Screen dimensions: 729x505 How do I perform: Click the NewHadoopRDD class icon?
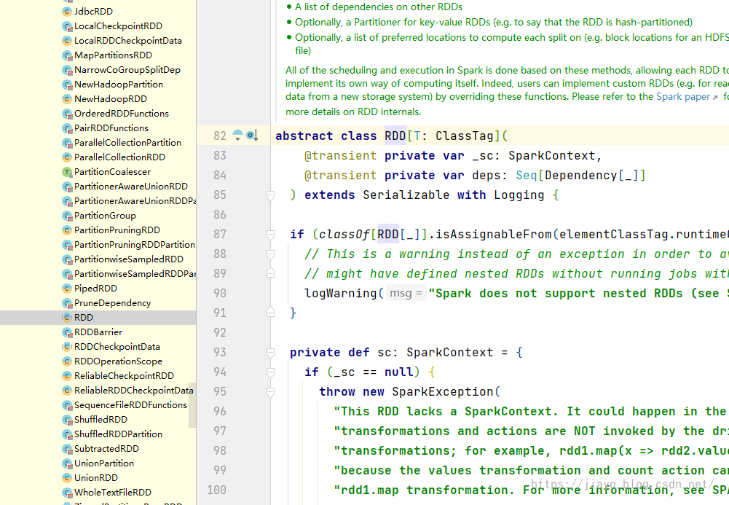(x=68, y=99)
